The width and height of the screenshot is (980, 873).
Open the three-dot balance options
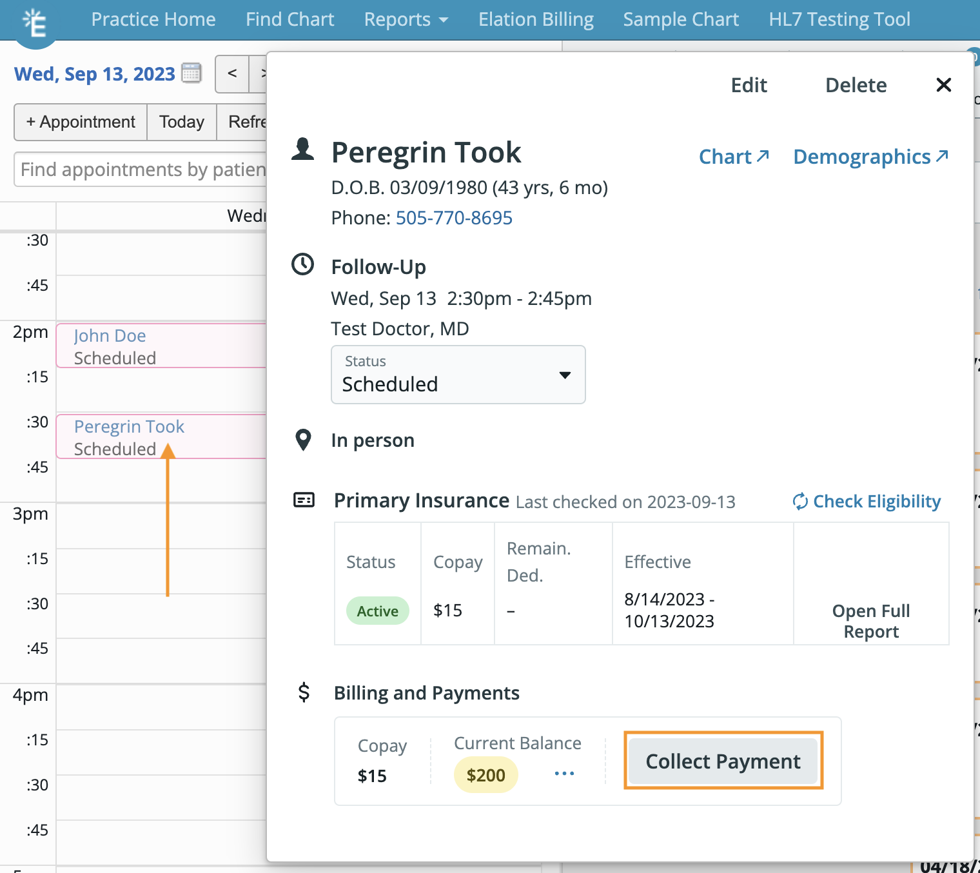click(x=564, y=773)
